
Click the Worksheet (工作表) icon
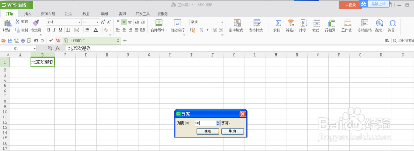point(348,23)
